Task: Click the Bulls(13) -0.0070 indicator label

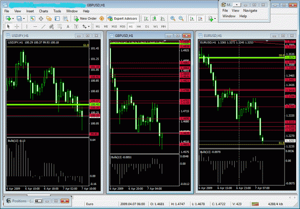Action: [x=210, y=152]
